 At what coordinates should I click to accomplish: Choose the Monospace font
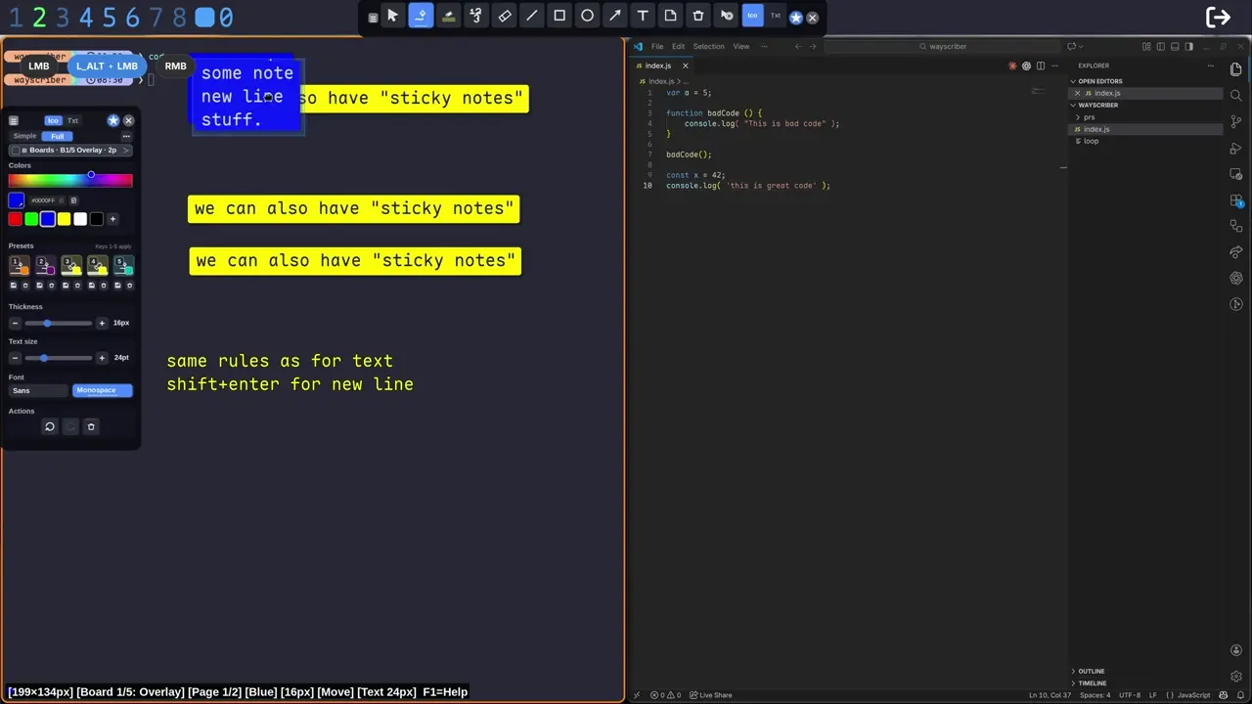(103, 390)
